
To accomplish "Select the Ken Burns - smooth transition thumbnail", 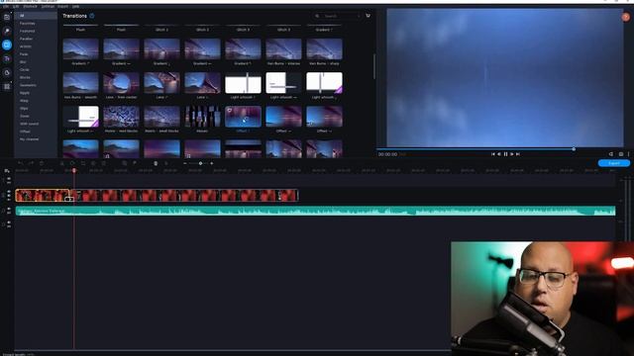I will pos(80,83).
